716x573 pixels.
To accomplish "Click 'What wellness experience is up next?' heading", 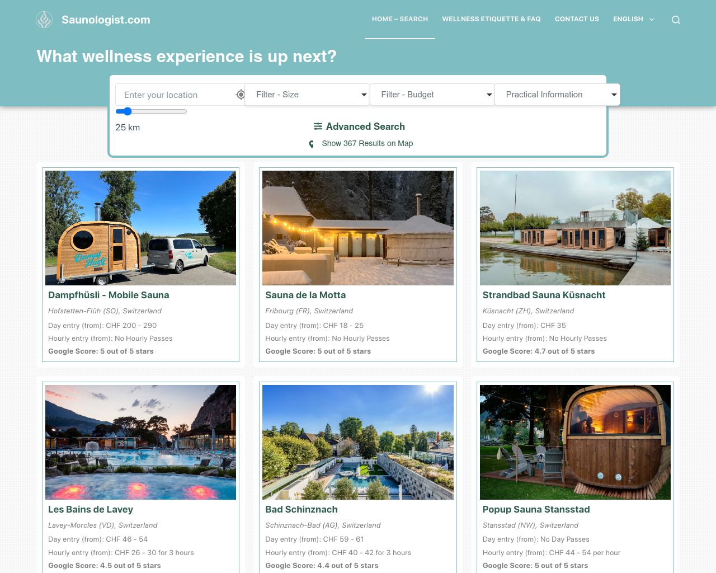I will 187,57.
